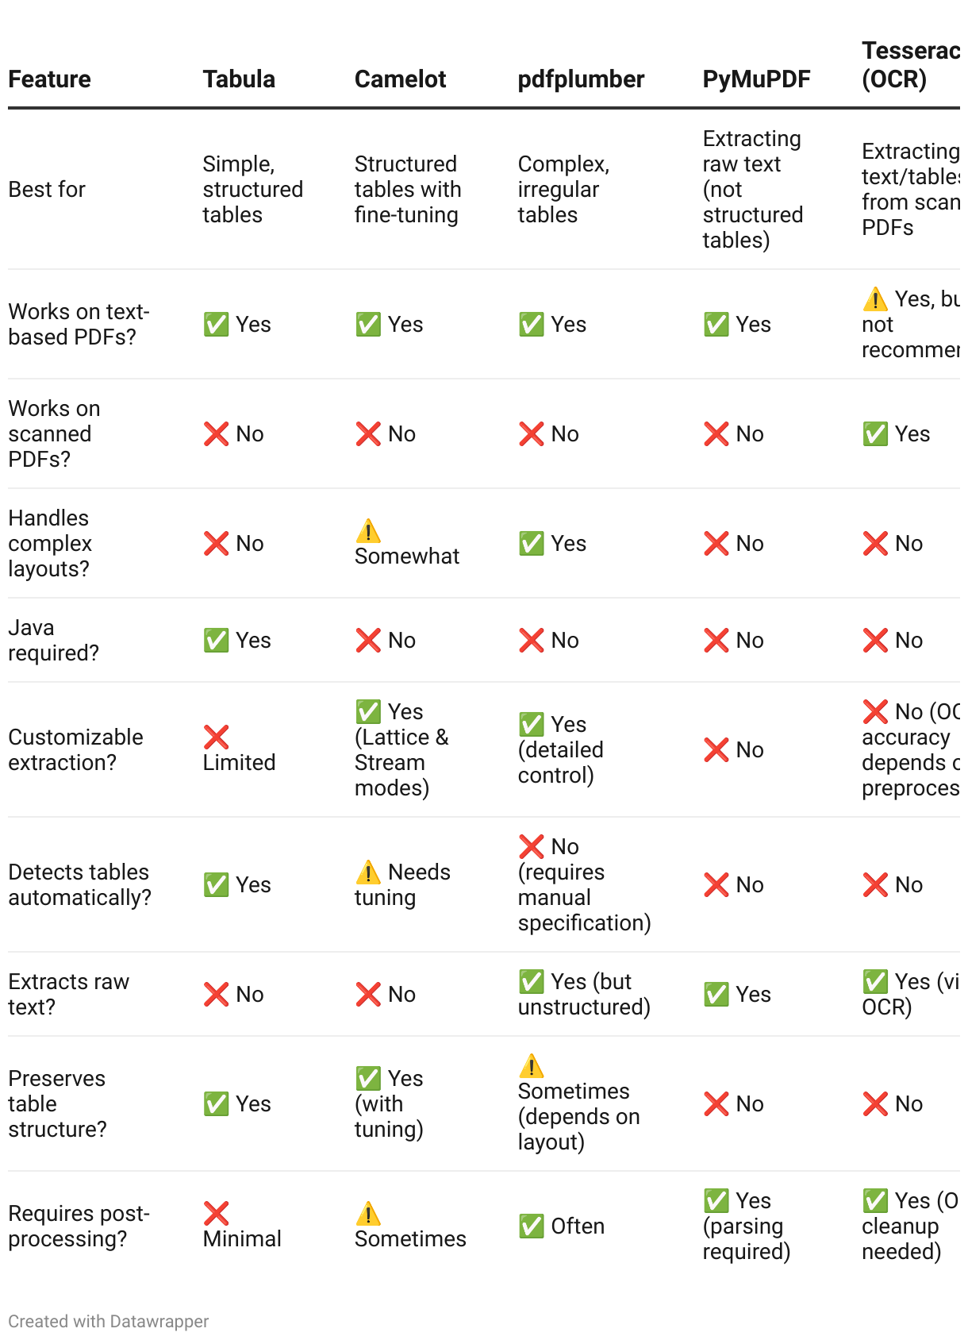Click the PyMuPDF column header
The width and height of the screenshot is (968, 1340).
[x=756, y=79]
